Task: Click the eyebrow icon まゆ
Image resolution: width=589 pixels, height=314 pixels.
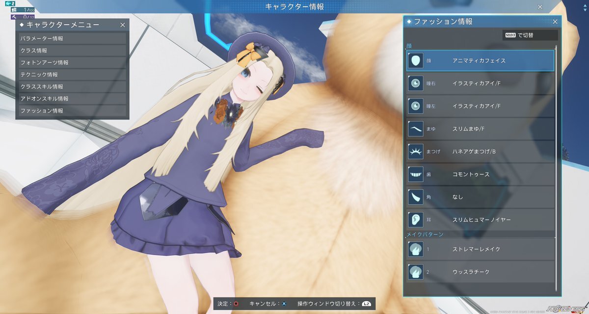Action: coord(416,129)
